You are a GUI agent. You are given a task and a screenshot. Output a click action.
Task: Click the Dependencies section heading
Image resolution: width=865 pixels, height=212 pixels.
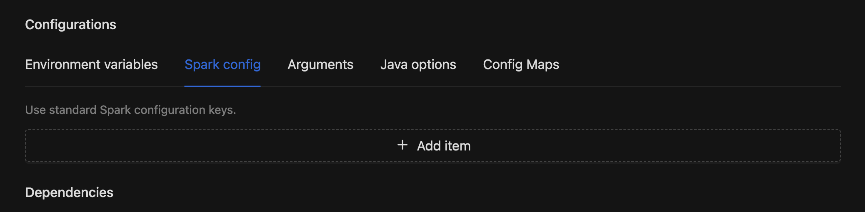click(x=69, y=192)
